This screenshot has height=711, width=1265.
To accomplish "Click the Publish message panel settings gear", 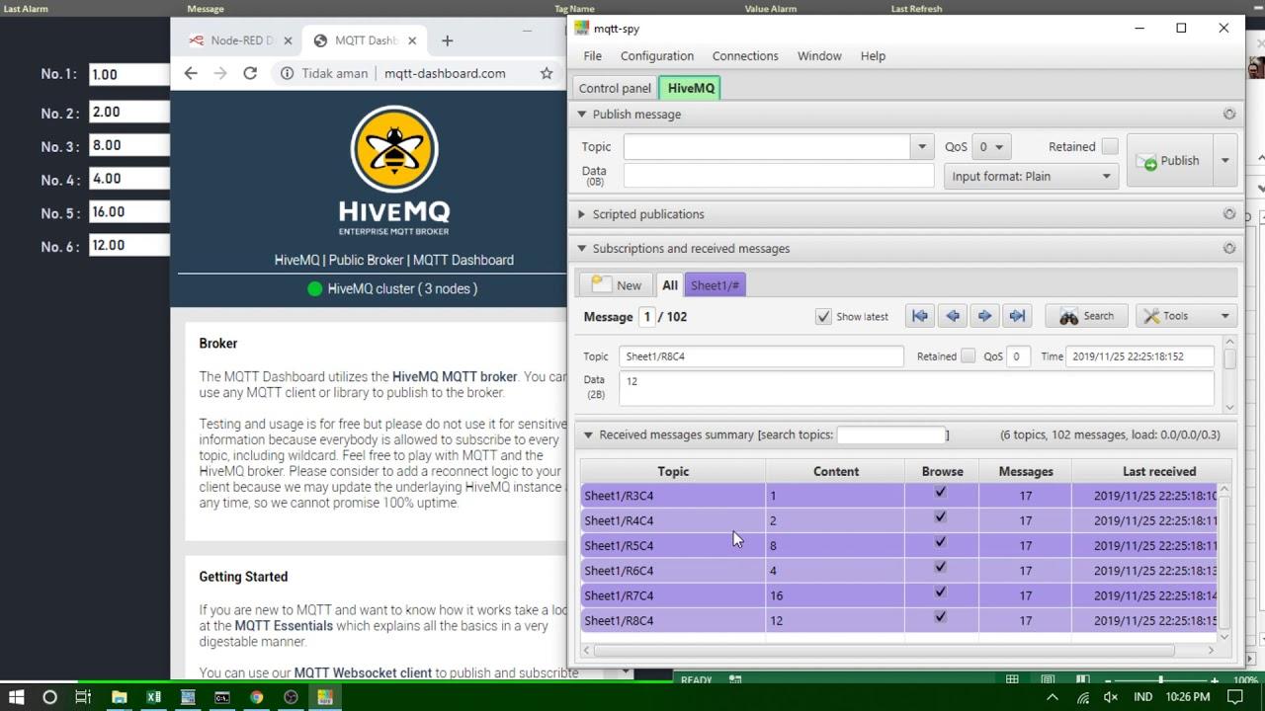I will point(1229,114).
